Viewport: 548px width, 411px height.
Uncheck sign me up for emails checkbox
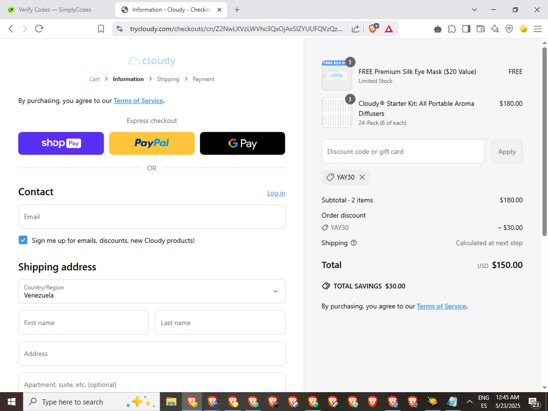23,240
